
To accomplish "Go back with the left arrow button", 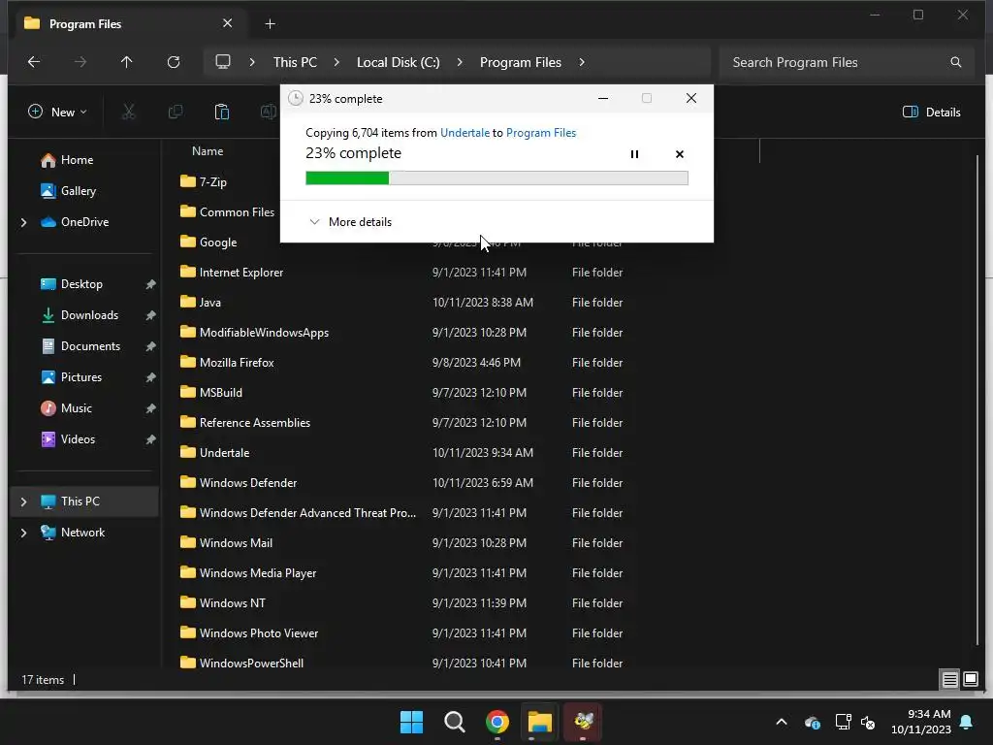I will pos(34,62).
